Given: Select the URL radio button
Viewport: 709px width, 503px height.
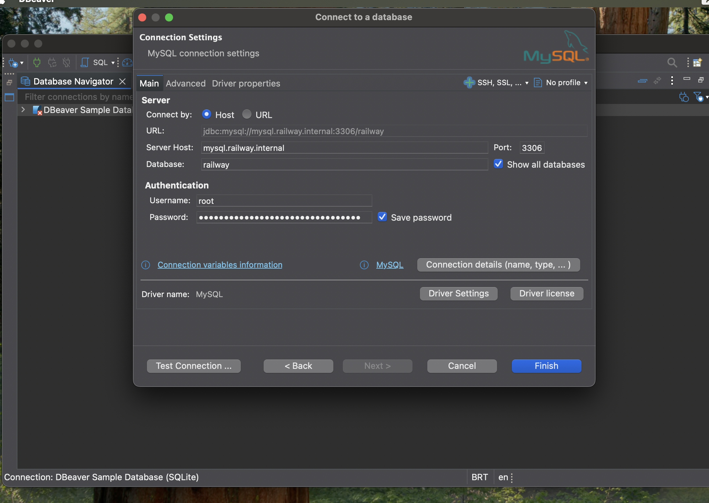Looking at the screenshot, I should click(x=247, y=114).
